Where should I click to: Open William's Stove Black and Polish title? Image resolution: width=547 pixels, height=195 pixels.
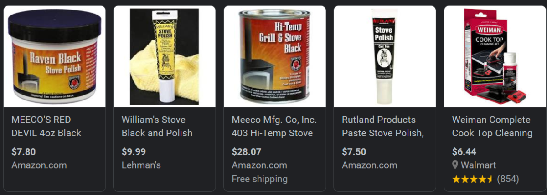click(x=157, y=126)
